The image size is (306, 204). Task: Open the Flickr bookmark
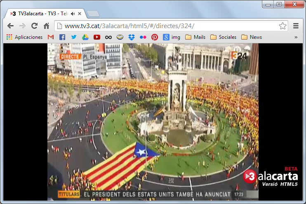pyautogui.click(x=143, y=37)
